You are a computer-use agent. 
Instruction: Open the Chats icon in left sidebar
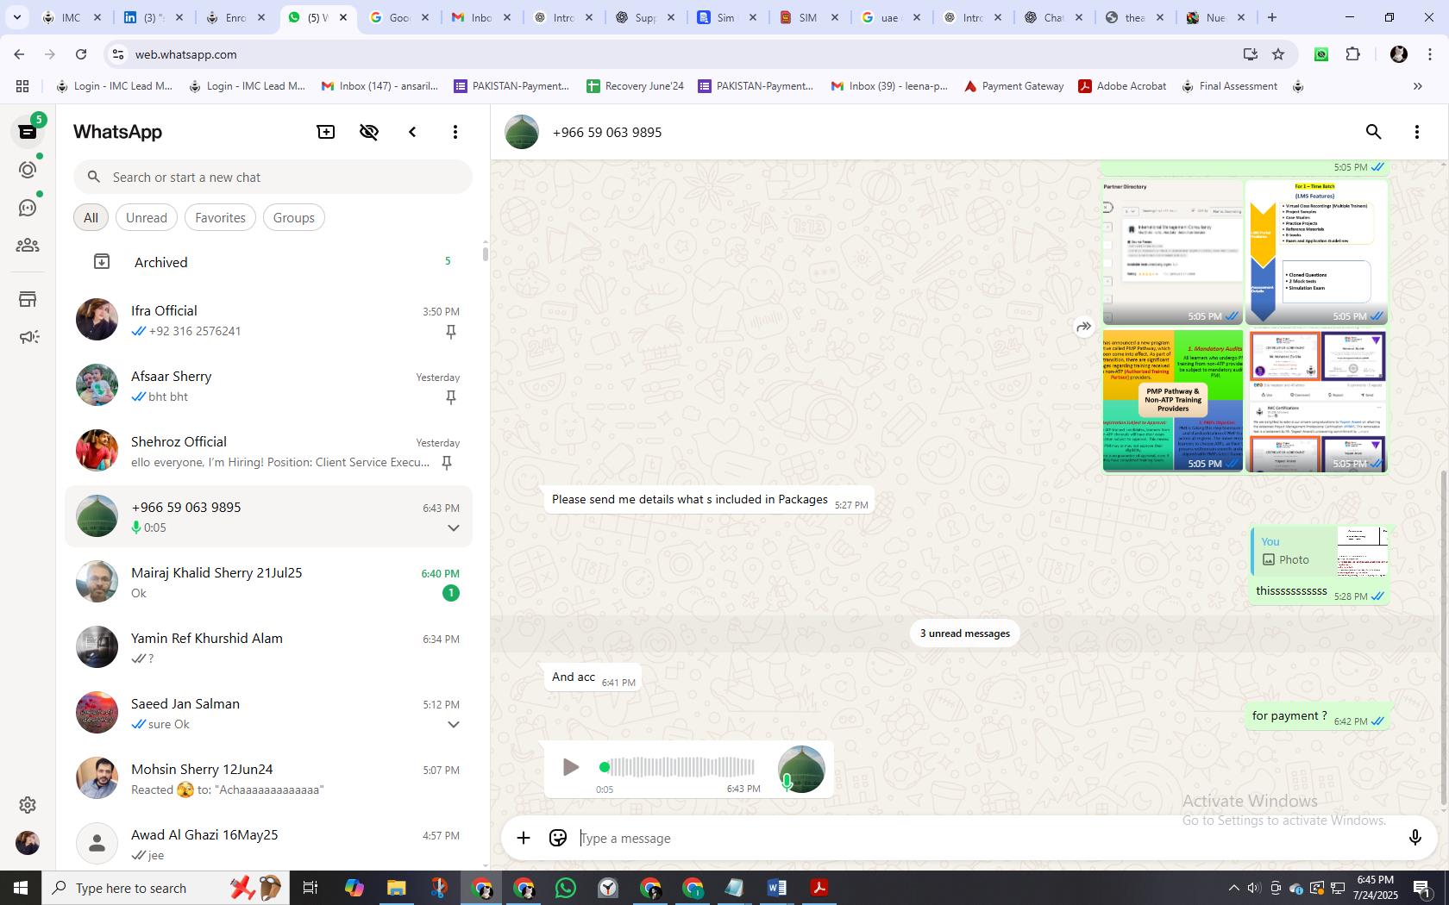point(28,132)
